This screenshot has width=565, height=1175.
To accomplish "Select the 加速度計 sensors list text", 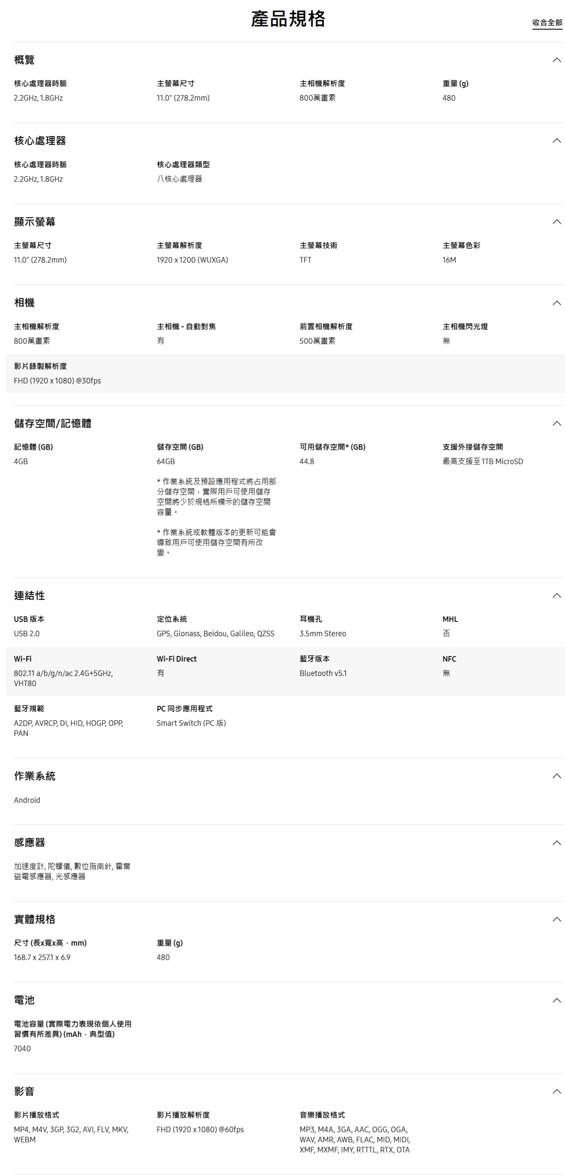I will tap(72, 871).
